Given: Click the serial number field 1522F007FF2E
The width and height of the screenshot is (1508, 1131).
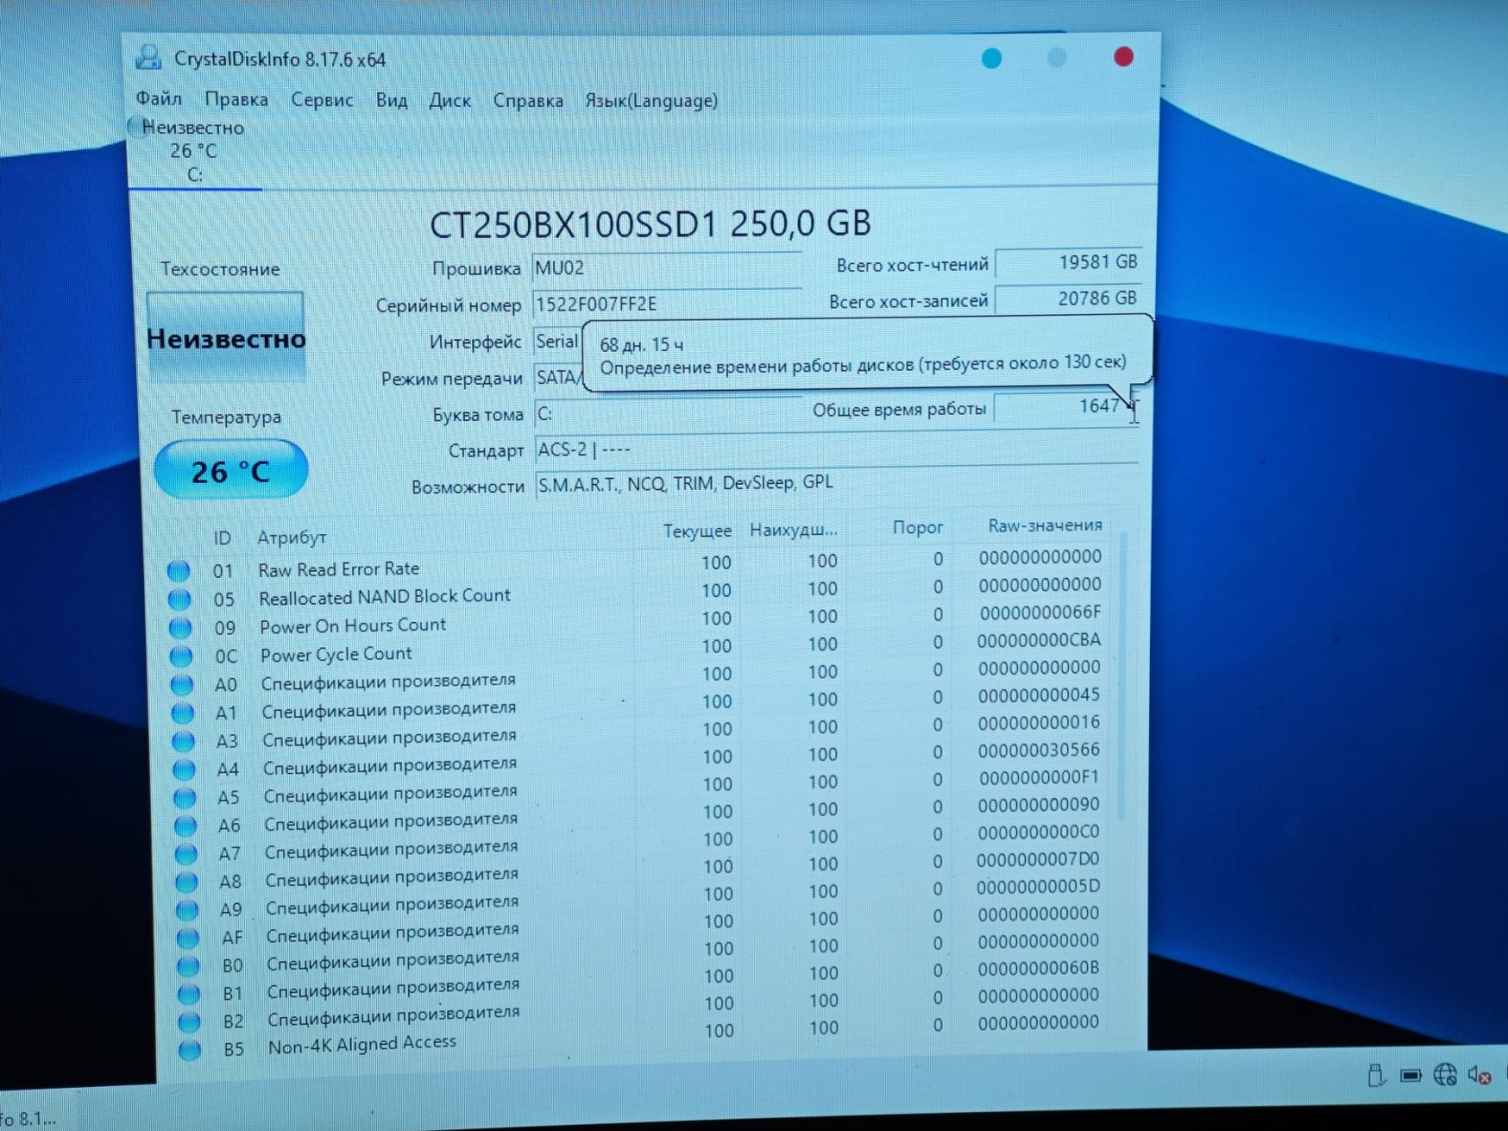Looking at the screenshot, I should (666, 303).
